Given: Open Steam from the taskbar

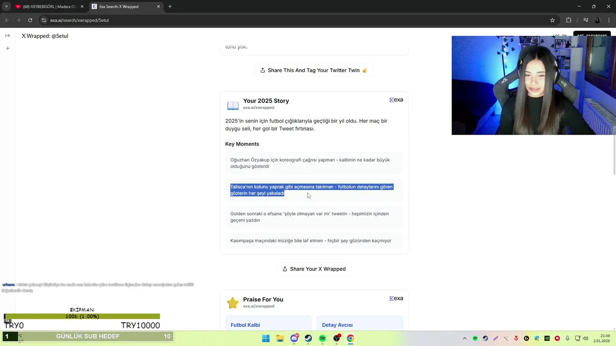Looking at the screenshot, I should [308, 338].
